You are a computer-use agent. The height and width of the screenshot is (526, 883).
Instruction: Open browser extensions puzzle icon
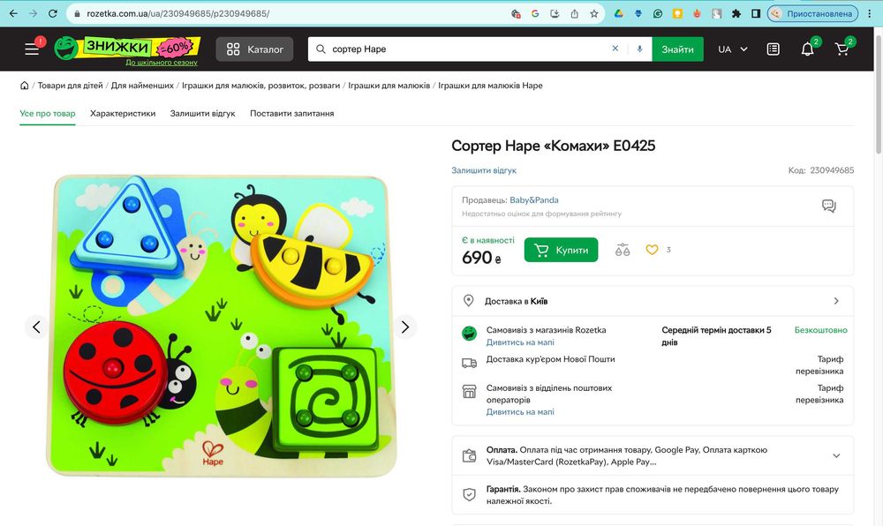pyautogui.click(x=736, y=13)
